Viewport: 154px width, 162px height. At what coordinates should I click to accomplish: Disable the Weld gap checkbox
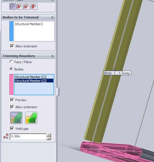click(12, 129)
